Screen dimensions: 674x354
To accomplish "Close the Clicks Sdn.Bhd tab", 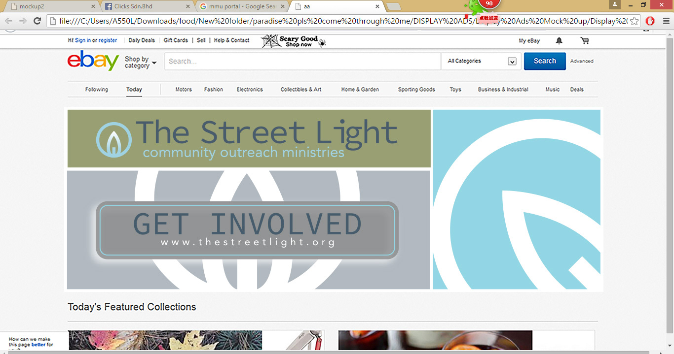I will point(188,6).
